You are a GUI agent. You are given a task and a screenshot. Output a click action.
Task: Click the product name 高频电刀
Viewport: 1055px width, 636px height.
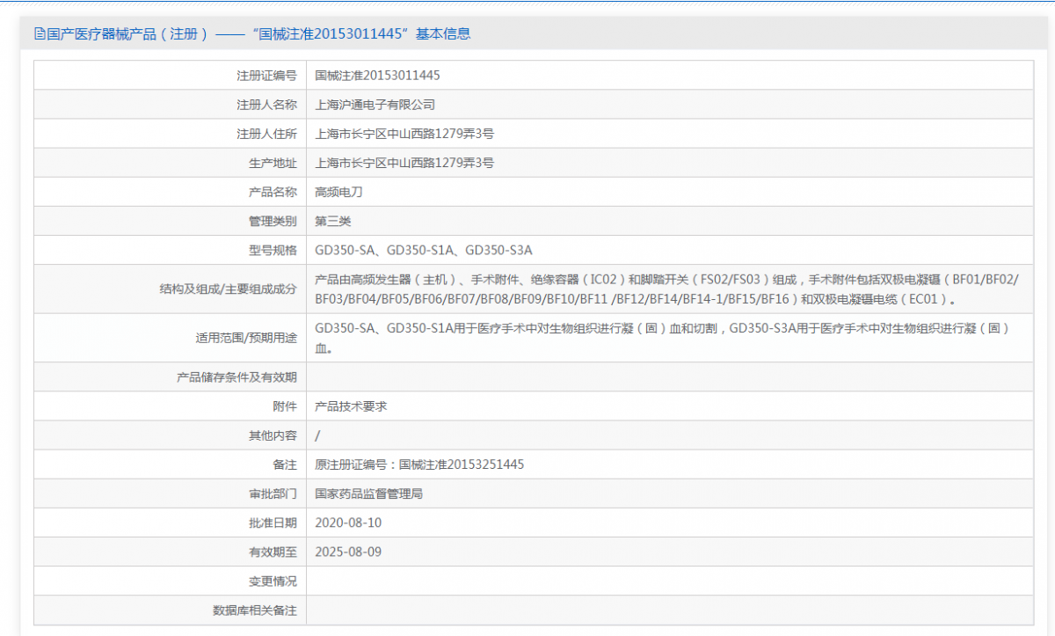click(x=339, y=192)
